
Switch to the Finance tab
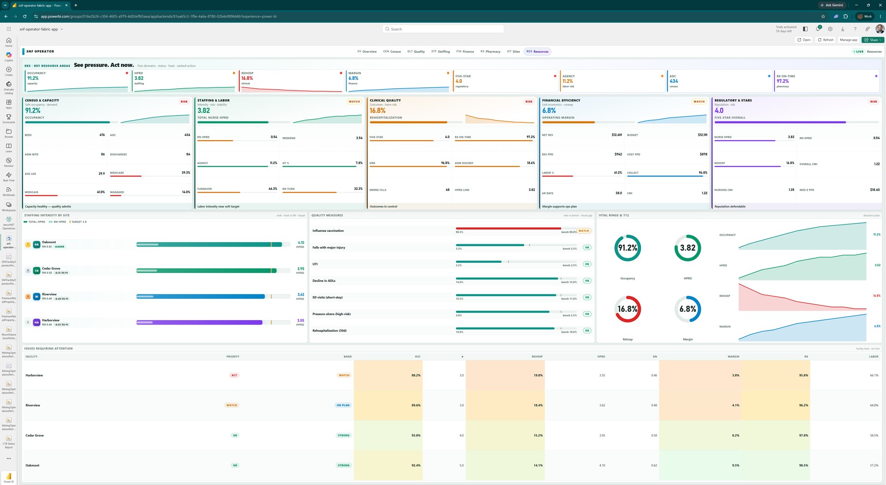click(465, 51)
